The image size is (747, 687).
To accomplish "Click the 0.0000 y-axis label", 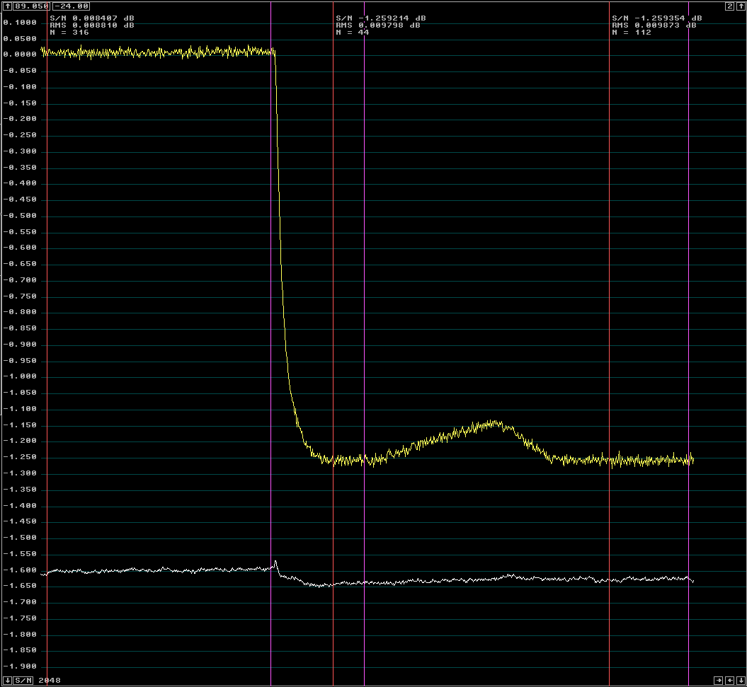I will (x=20, y=54).
